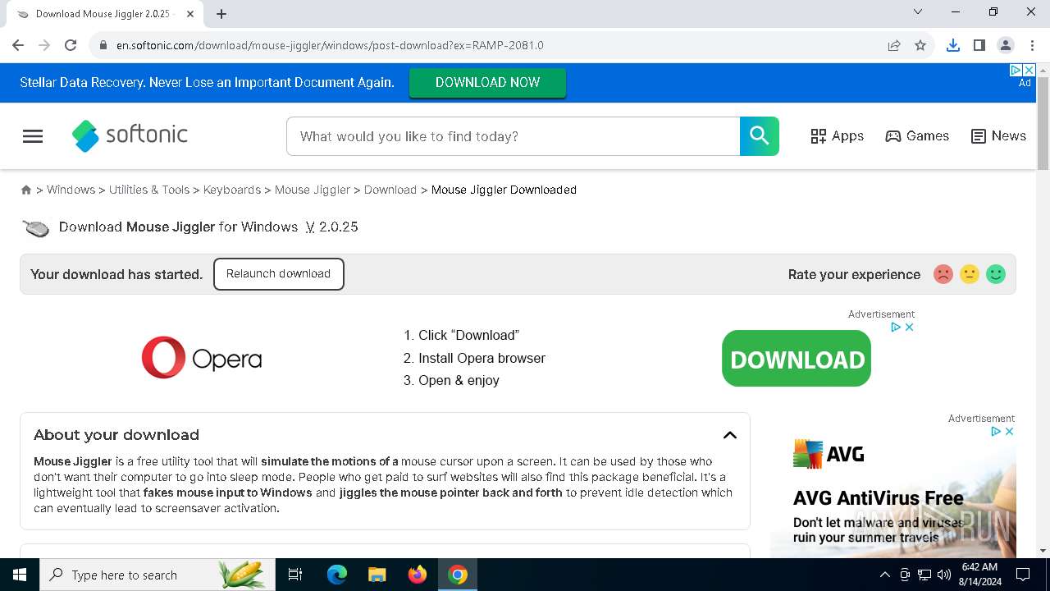The image size is (1050, 591).
Task: Open the Utilities & Tools breadcrumb
Action: click(149, 190)
